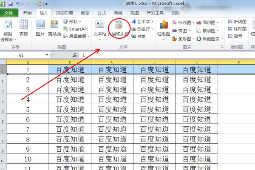
Task: Click the fx insert function button
Action: tap(75, 55)
